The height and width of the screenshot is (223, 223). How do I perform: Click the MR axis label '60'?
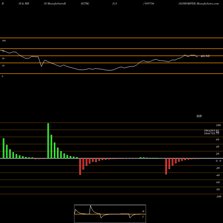pyautogui.click(x=217, y=140)
